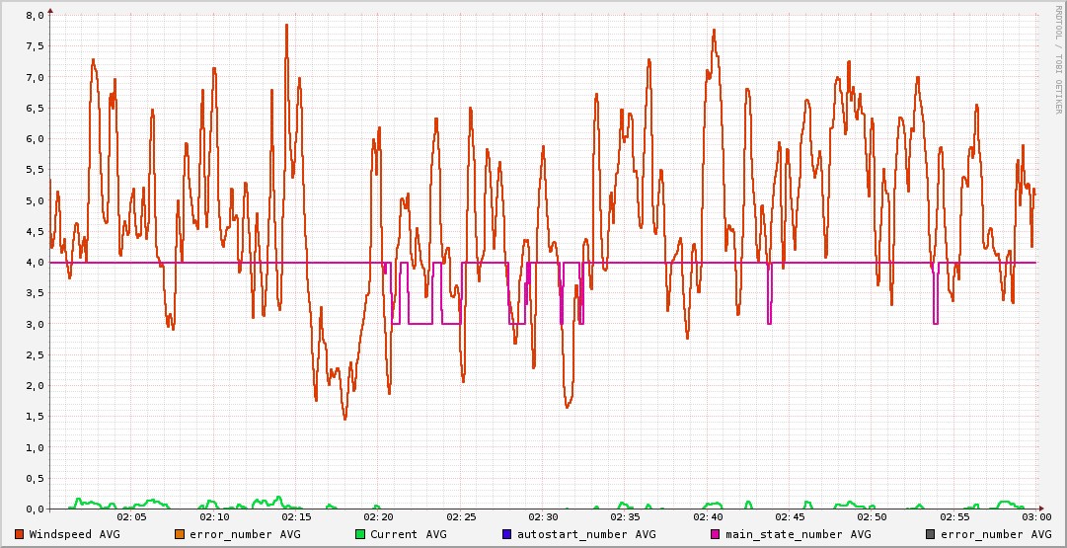Screen dimensions: 1067x548
Task: Select the green Current legend swatch
Action: [360, 534]
